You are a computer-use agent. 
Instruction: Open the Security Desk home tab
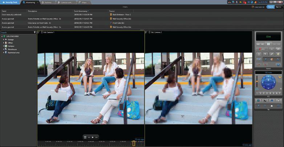(10, 2)
